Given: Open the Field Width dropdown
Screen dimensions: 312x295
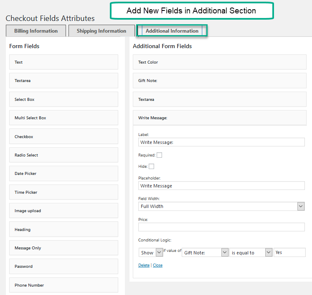Looking at the screenshot, I should pos(221,206).
